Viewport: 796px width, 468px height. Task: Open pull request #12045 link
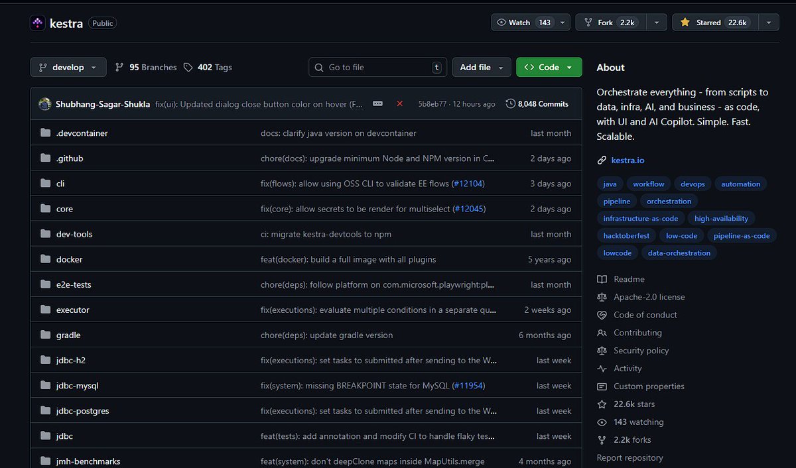click(x=470, y=209)
